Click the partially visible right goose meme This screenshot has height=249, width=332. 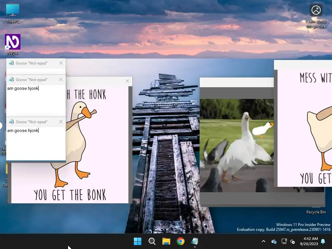pyautogui.click(x=304, y=128)
